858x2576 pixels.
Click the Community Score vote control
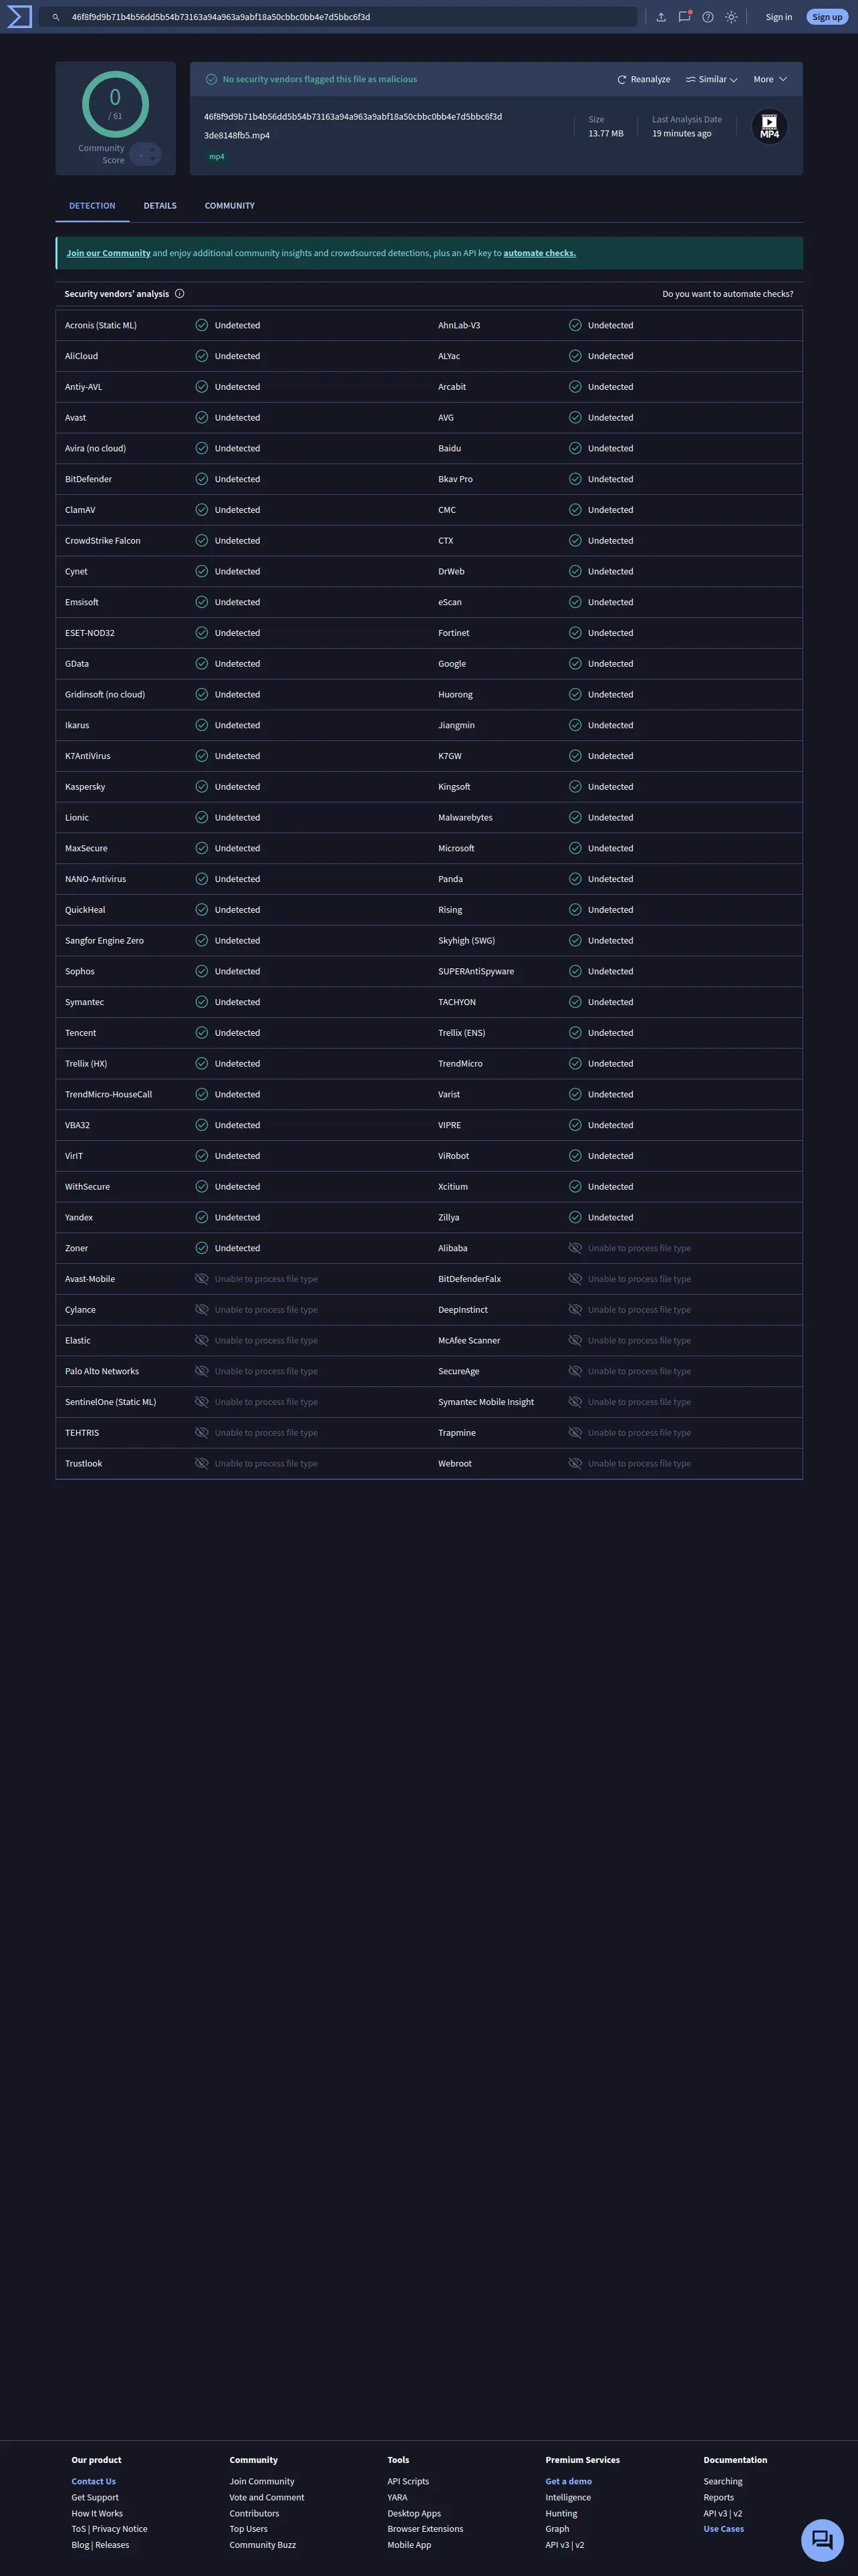coord(146,154)
